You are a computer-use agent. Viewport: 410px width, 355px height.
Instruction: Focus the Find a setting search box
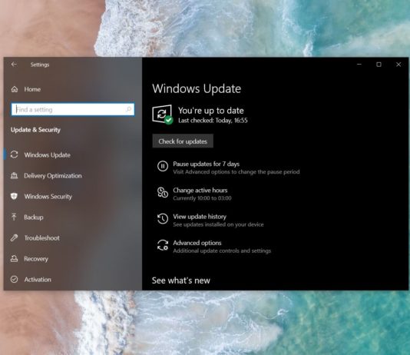[x=73, y=109]
